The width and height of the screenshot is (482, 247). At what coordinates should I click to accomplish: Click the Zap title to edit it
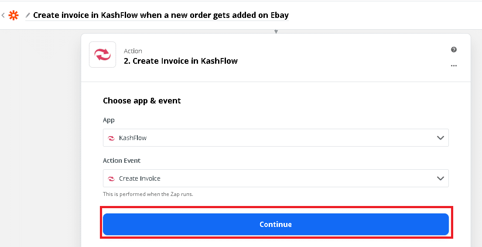(x=161, y=15)
